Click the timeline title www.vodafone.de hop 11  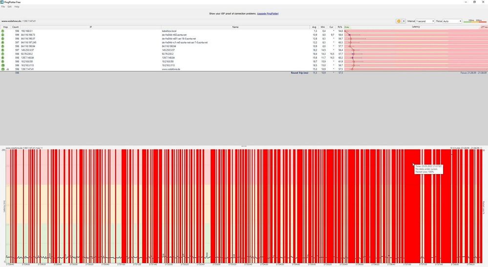(x=24, y=148)
